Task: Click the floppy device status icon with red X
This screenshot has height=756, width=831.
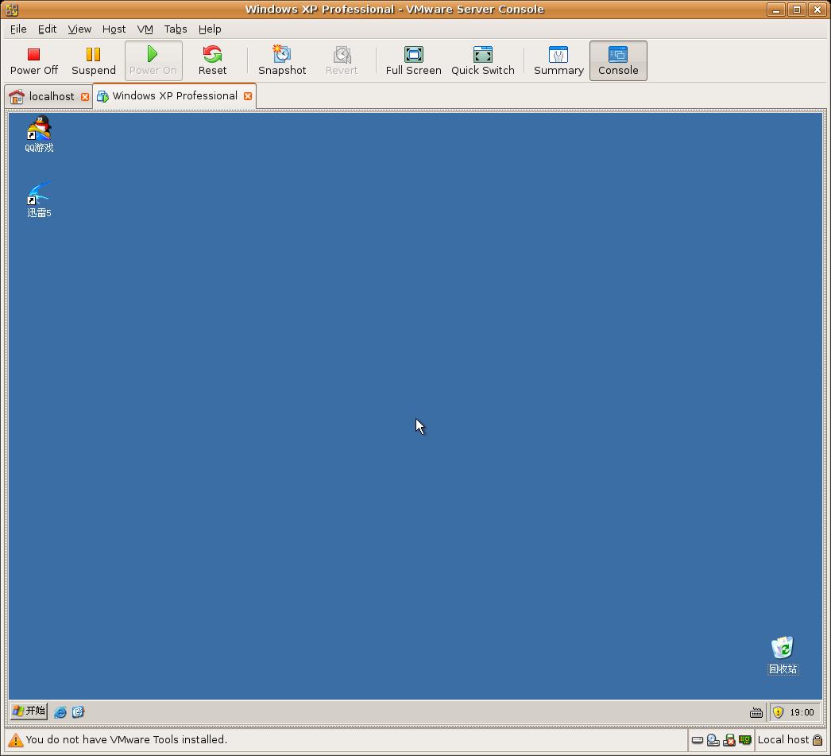Action: (x=729, y=740)
